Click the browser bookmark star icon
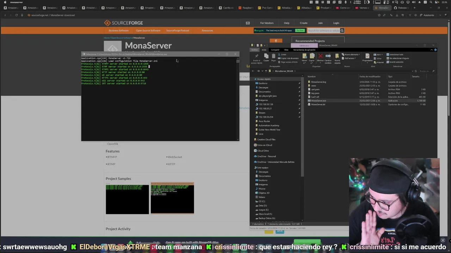The width and height of the screenshot is (451, 253). pos(379,15)
